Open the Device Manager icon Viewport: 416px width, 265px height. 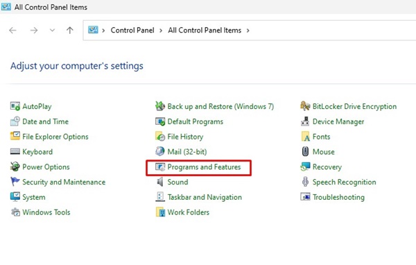305,121
